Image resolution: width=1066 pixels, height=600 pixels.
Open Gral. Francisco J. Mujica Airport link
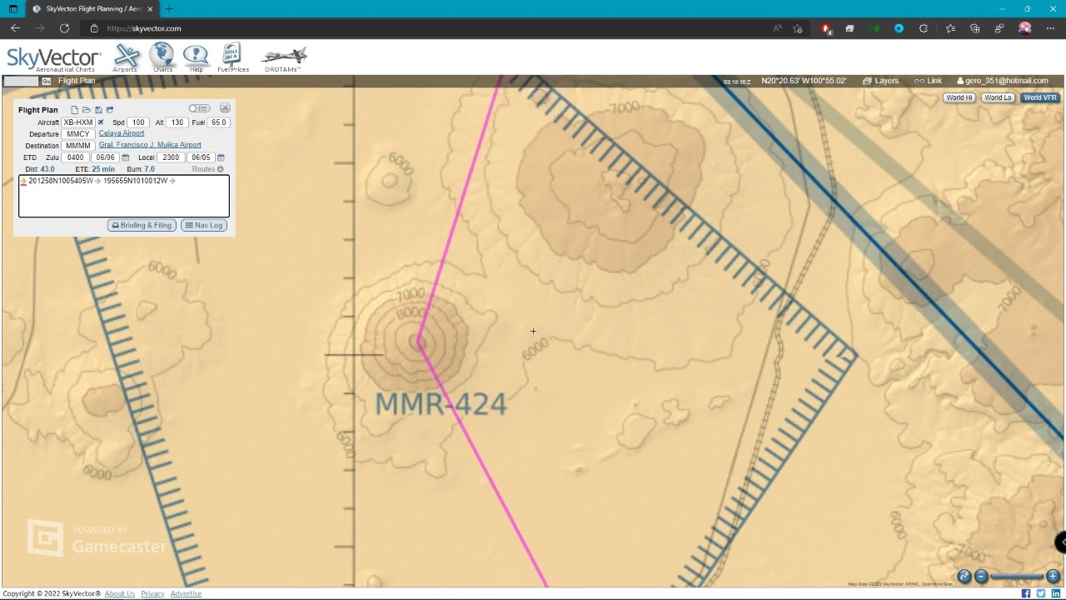point(150,145)
